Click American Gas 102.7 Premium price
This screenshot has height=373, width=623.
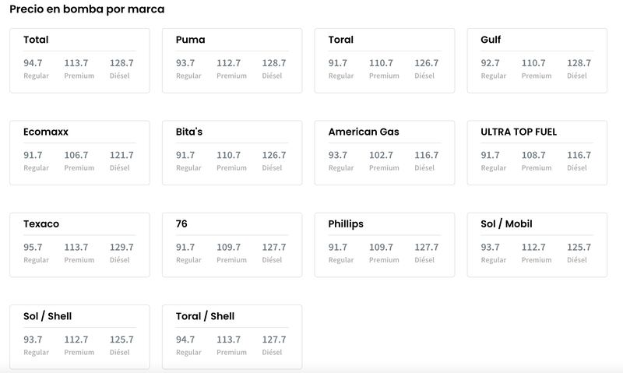point(381,155)
